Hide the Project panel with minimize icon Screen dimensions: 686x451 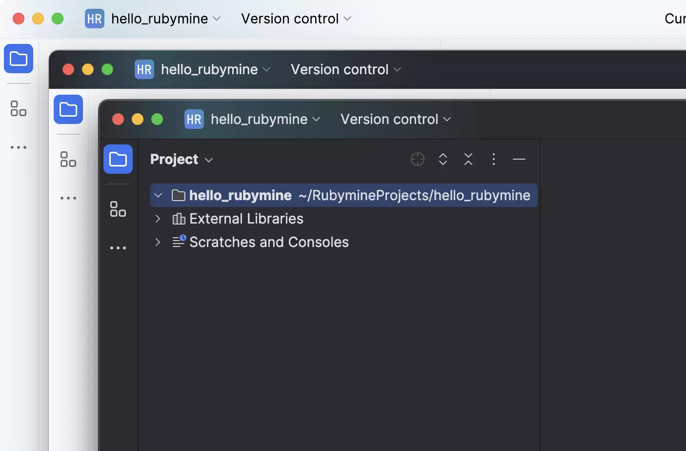(519, 159)
